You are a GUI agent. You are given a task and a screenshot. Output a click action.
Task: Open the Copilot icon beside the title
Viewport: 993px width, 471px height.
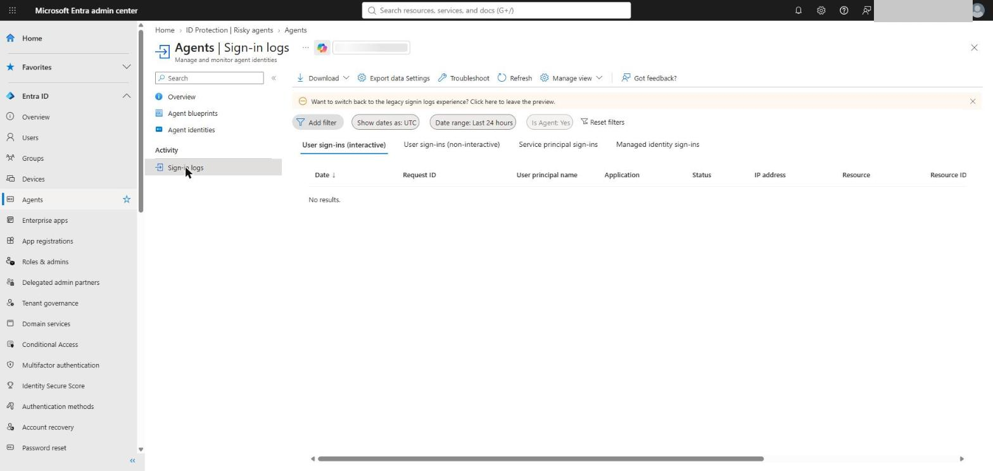coord(322,47)
